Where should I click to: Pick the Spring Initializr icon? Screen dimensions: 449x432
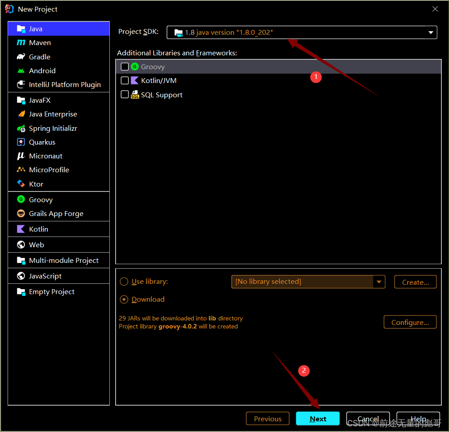tap(21, 129)
